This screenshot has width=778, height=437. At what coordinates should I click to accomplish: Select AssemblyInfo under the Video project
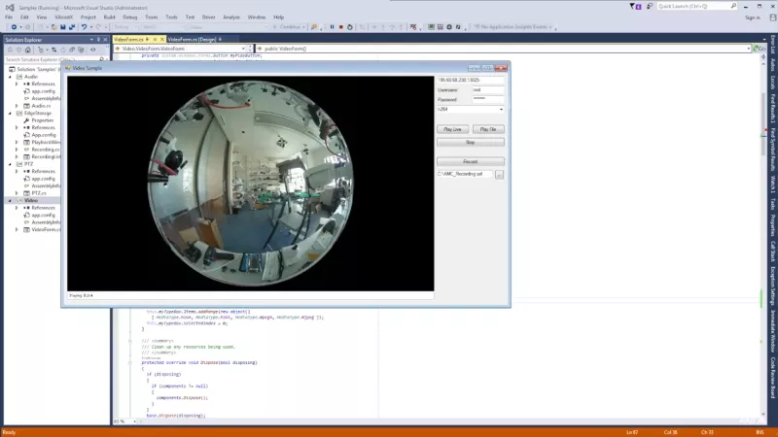click(x=46, y=222)
